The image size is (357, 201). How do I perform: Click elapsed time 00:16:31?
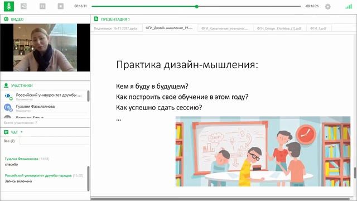coord(80,6)
